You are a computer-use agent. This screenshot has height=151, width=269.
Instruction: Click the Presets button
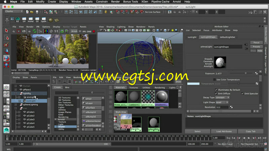tap(256, 47)
